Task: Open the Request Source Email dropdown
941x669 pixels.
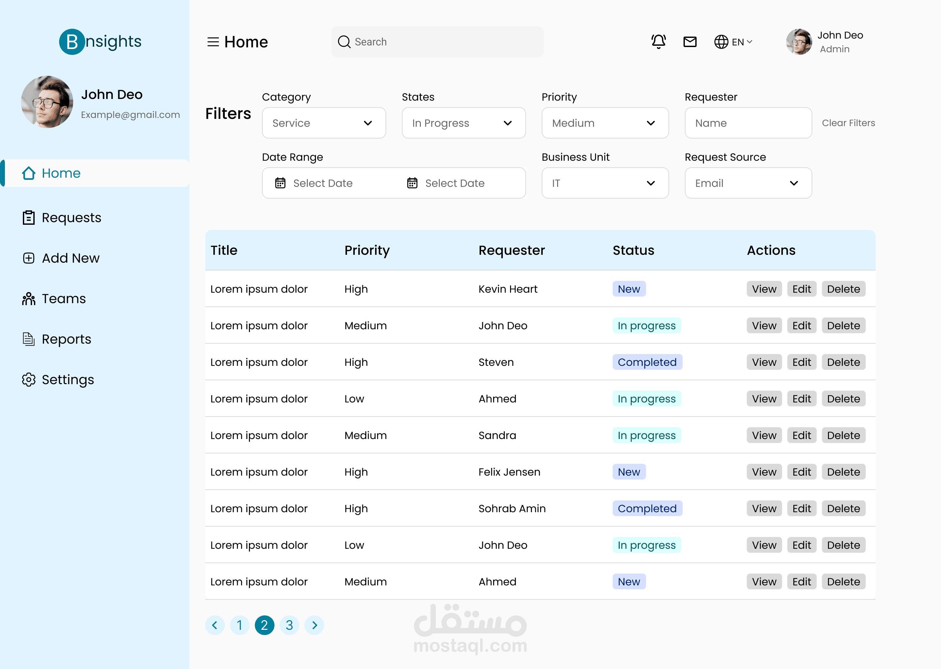Action: 748,183
